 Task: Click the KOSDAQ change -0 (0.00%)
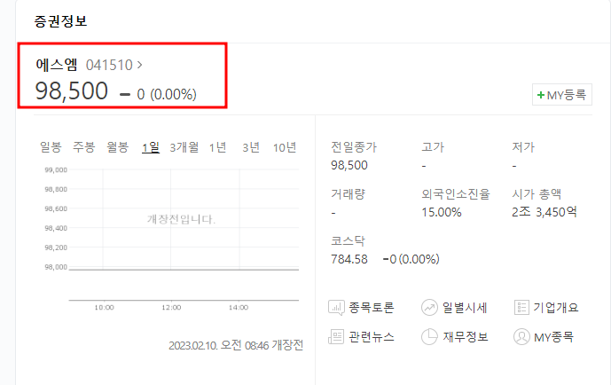tap(411, 259)
